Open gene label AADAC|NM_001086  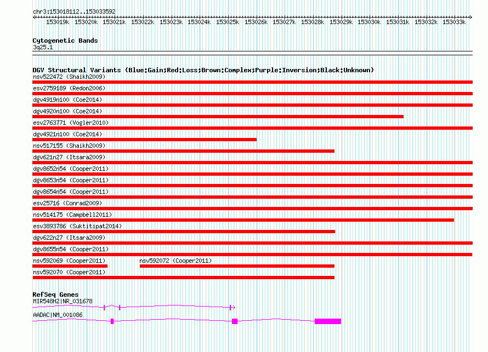click(58, 315)
